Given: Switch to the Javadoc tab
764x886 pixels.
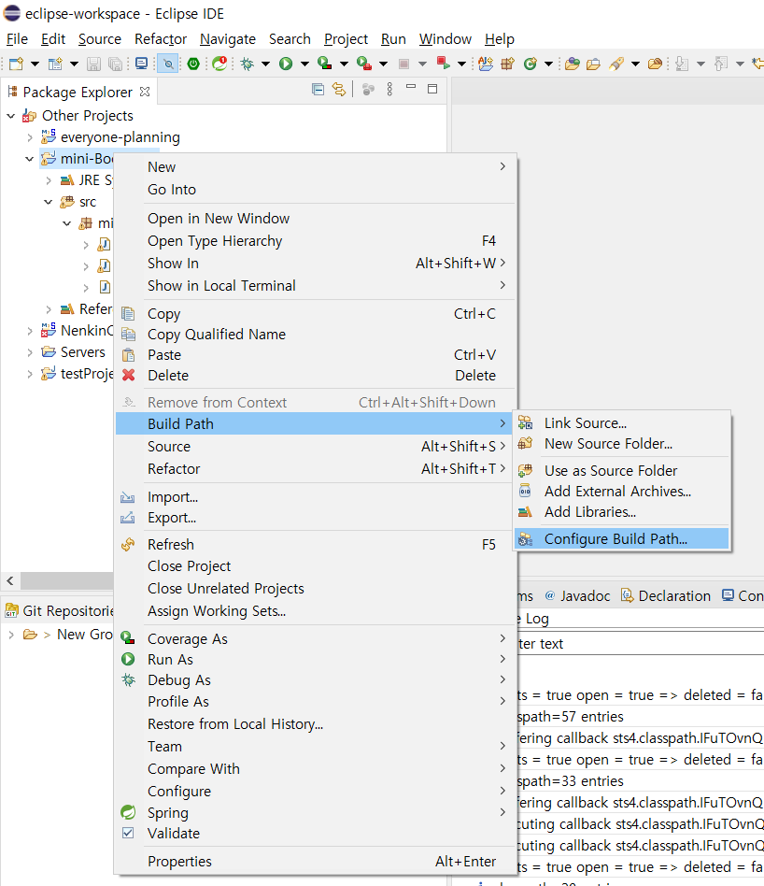Looking at the screenshot, I should tap(577, 596).
